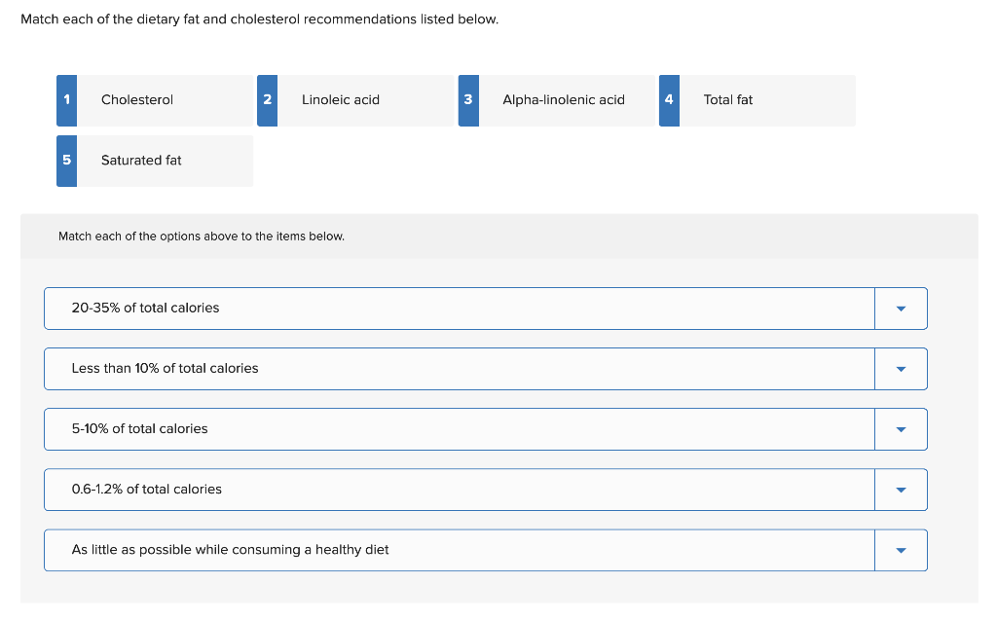Click the 'Match each of the dietary fat' heading
Viewport: 997px width, 620px height.
pos(259,19)
